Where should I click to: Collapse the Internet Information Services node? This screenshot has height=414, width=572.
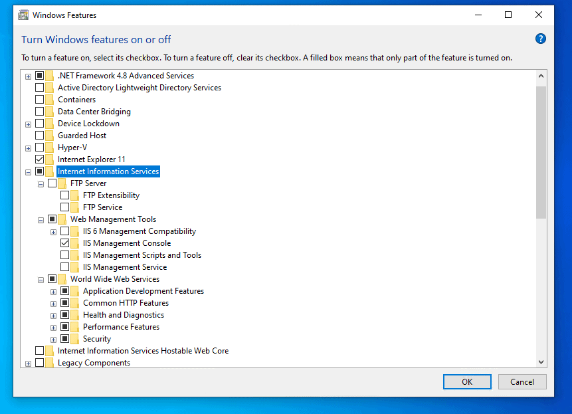(x=28, y=172)
